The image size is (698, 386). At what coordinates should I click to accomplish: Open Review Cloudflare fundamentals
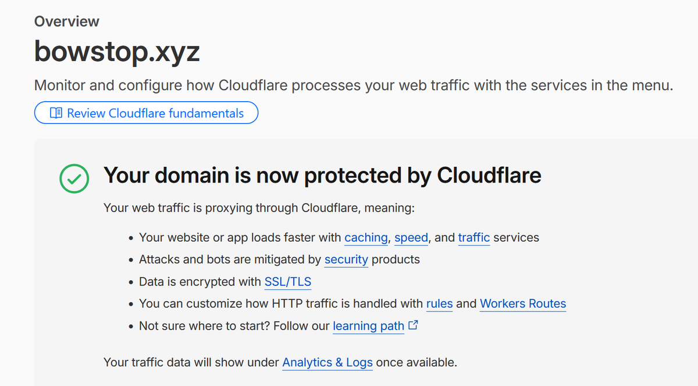pyautogui.click(x=146, y=113)
